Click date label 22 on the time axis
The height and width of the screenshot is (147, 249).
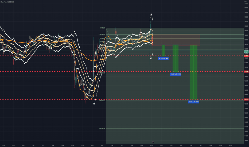tap(43, 145)
